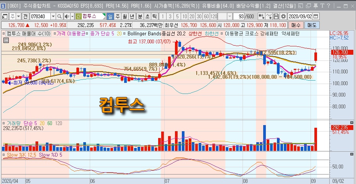Click the square marker before 컴투스 매물대
The height and width of the screenshot is (184, 356).
point(4,34)
